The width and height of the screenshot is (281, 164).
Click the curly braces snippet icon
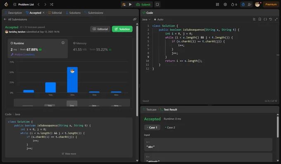pyautogui.click(x=265, y=19)
